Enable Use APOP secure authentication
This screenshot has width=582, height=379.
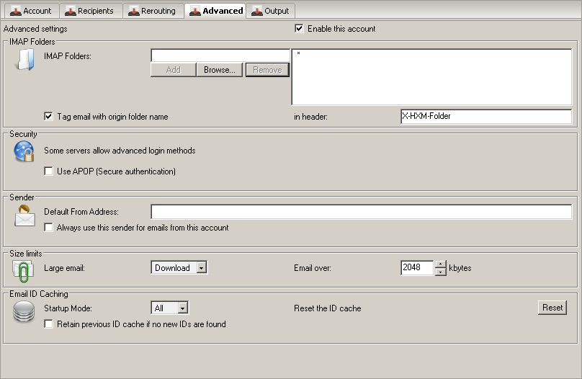48,171
